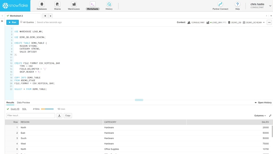
Task: Click the Filter result input field
Action: (x=31, y=115)
